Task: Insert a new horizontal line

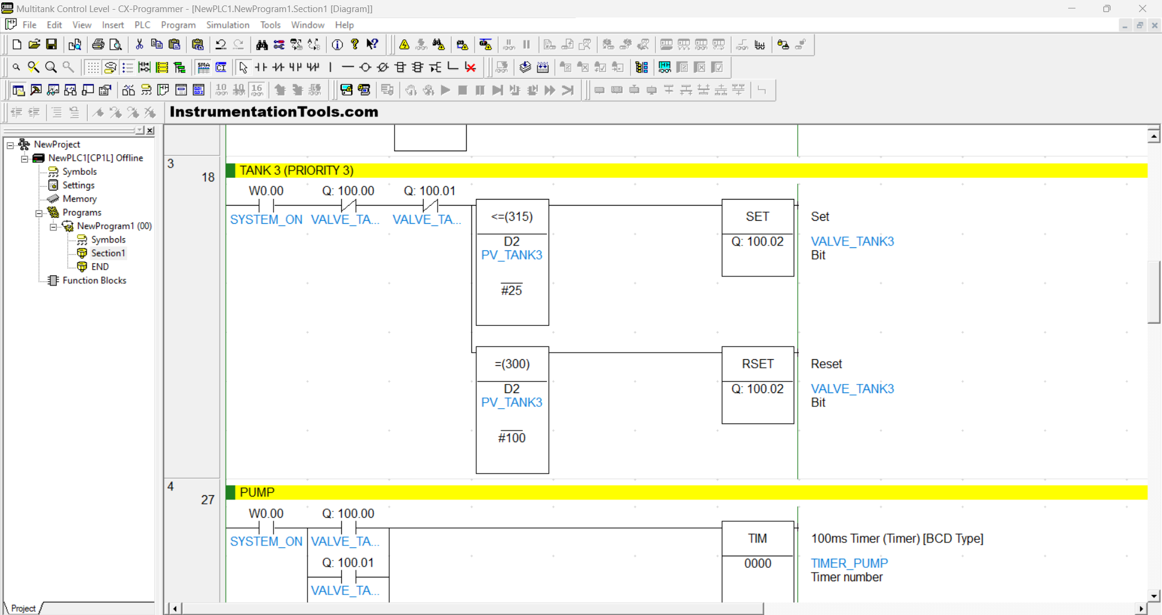Action: 348,67
